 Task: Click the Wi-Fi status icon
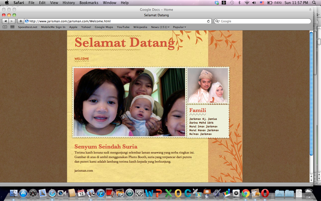click(x=247, y=3)
